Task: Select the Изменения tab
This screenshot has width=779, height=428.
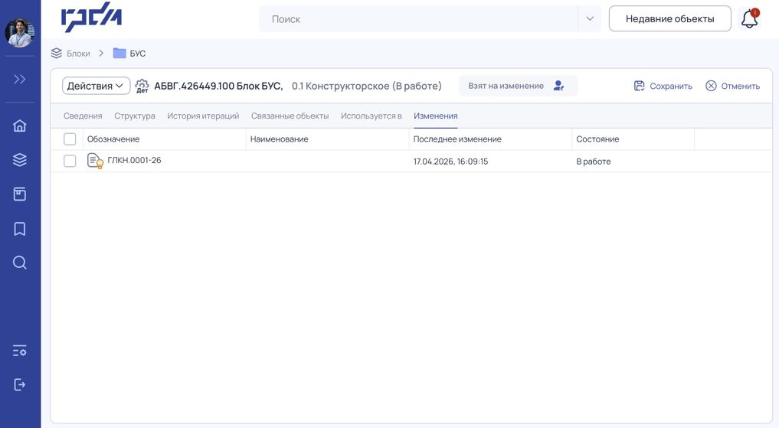Action: coord(436,116)
